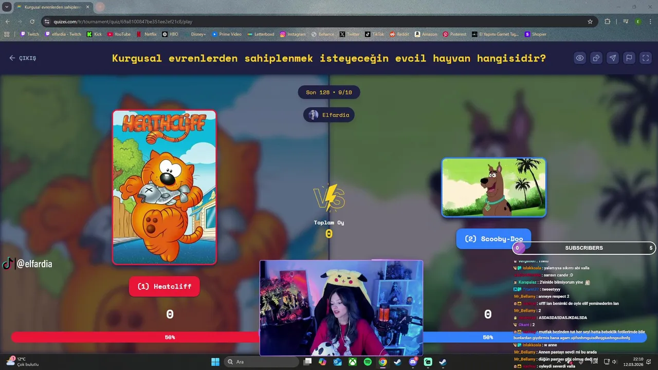The height and width of the screenshot is (370, 658).
Task: Click the flag report icon
Action: click(x=629, y=58)
